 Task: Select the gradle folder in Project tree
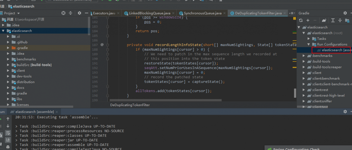(22, 94)
